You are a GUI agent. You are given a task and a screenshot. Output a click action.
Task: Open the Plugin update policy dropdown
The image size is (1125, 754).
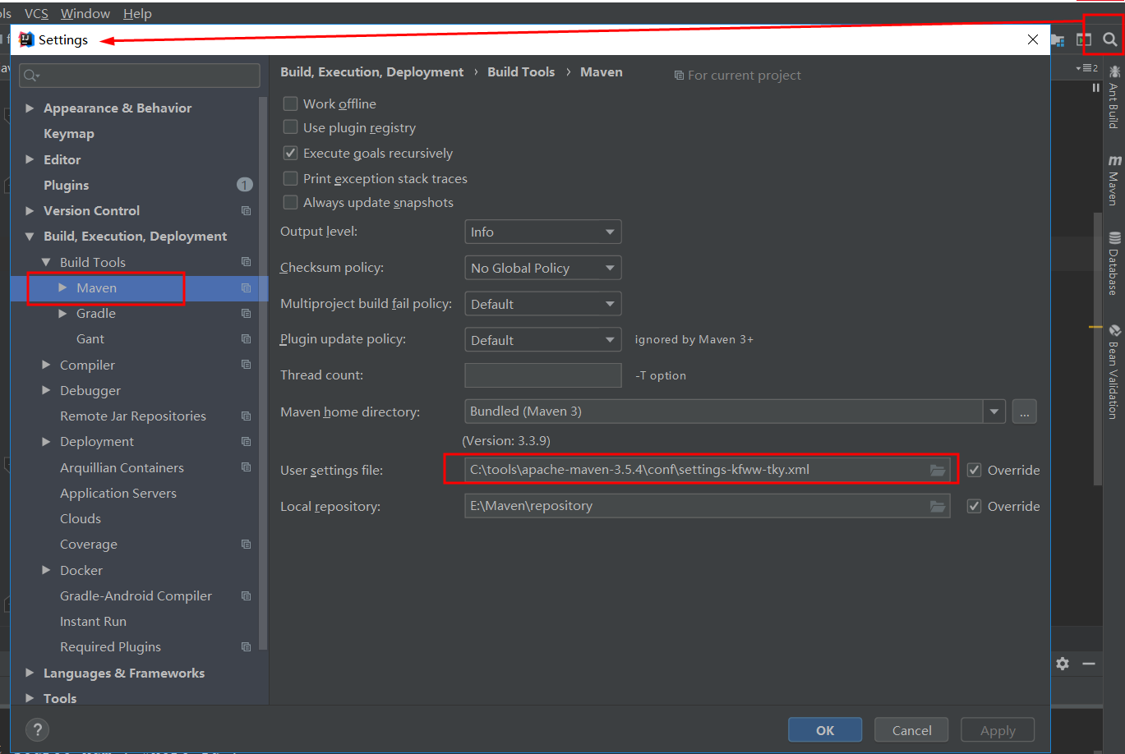click(x=543, y=340)
